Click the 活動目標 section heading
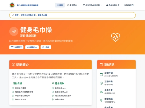 [17, 83]
